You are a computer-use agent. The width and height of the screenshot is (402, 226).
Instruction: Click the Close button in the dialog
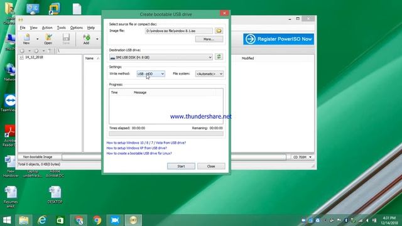(211, 166)
